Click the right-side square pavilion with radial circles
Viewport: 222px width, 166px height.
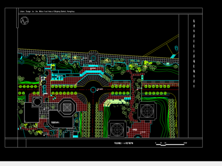point(147,111)
